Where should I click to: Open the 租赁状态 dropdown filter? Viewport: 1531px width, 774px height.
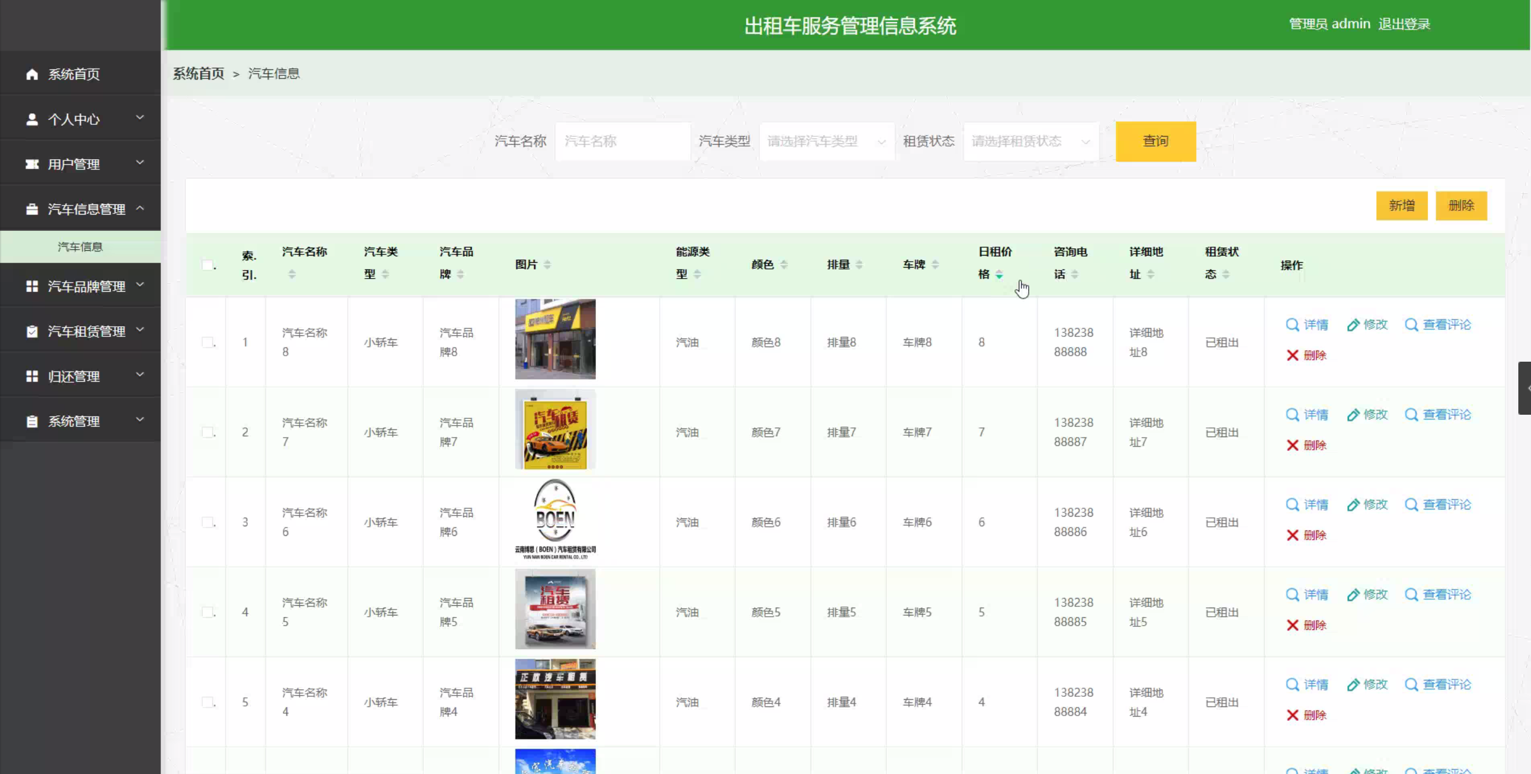coord(1030,142)
